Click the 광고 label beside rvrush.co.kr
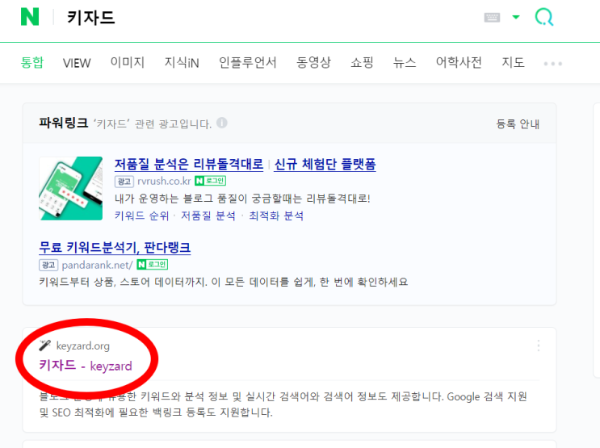The width and height of the screenshot is (600, 448). pyautogui.click(x=124, y=182)
